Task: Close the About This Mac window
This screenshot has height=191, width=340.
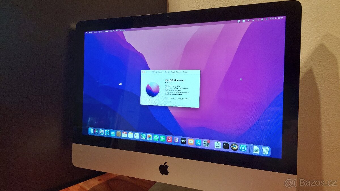Action: 143,72
